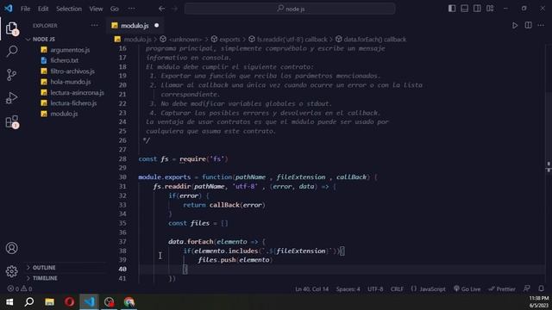Click the Run Code play icon
This screenshot has width=552, height=310.
click(x=515, y=26)
